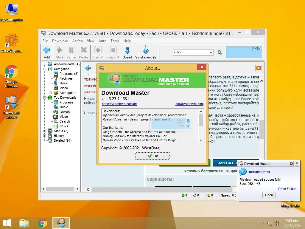Click the up arrow of the developers list scrollbar
Viewport: 305px width, 229px height.
[x=201, y=112]
